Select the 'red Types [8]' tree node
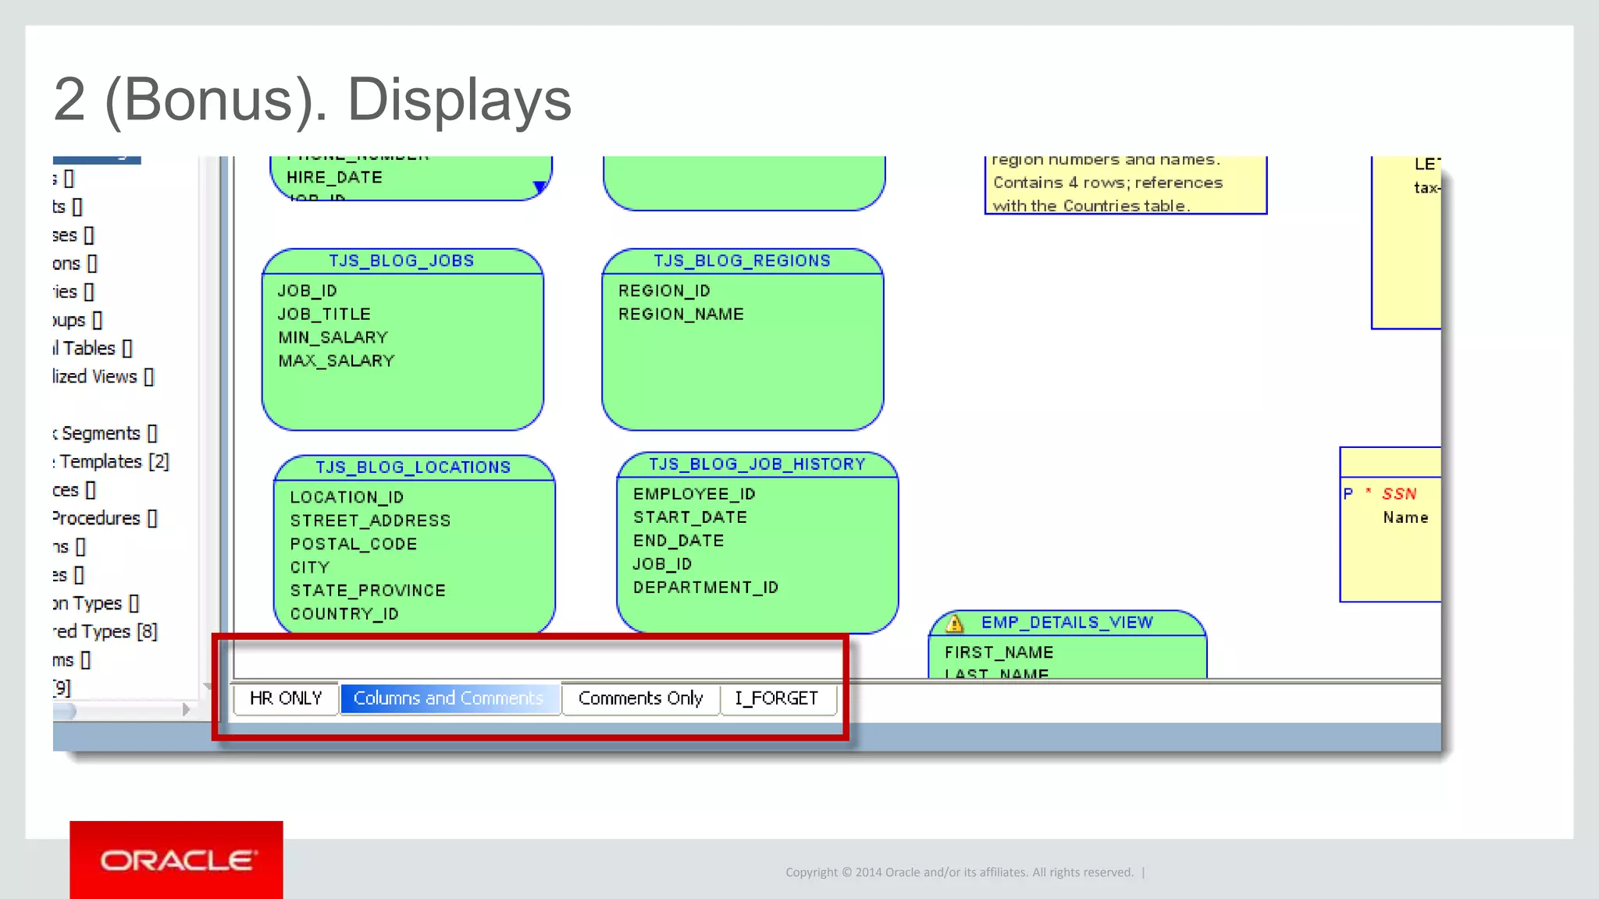The width and height of the screenshot is (1599, 899). (105, 632)
